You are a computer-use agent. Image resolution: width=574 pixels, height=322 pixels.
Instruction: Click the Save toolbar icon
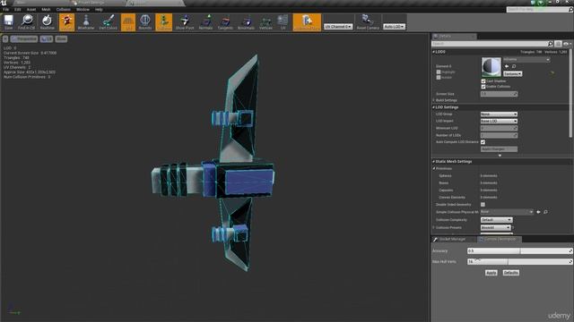point(8,21)
